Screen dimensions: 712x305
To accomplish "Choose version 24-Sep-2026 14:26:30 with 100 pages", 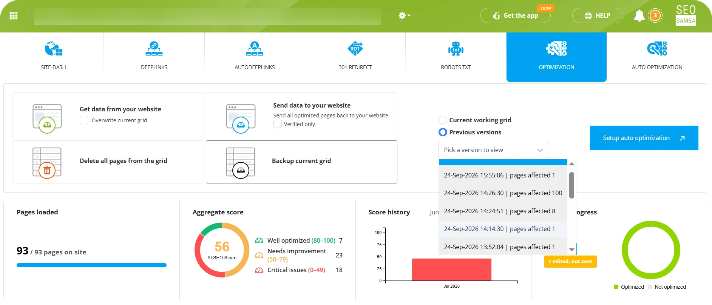I will (503, 193).
